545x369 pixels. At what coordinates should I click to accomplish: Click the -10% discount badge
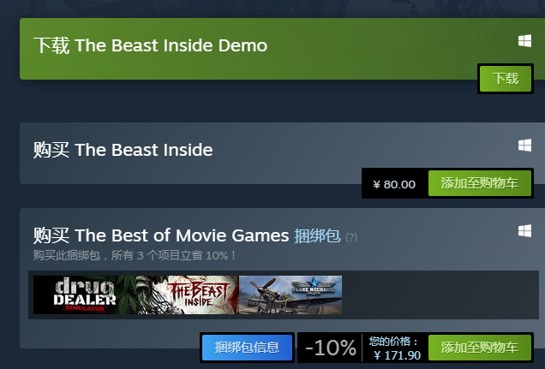331,348
